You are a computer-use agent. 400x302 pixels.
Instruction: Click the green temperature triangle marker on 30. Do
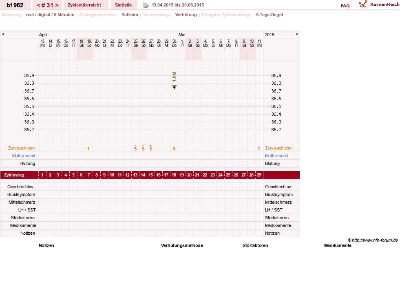[x=174, y=87]
